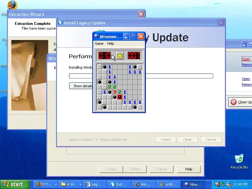Switch to the 'untit...' taskbar button
This screenshot has width=252, height=189.
(169, 184)
